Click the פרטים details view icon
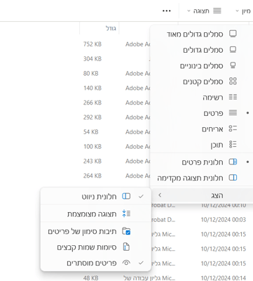The height and width of the screenshot is (281, 253). click(233, 113)
